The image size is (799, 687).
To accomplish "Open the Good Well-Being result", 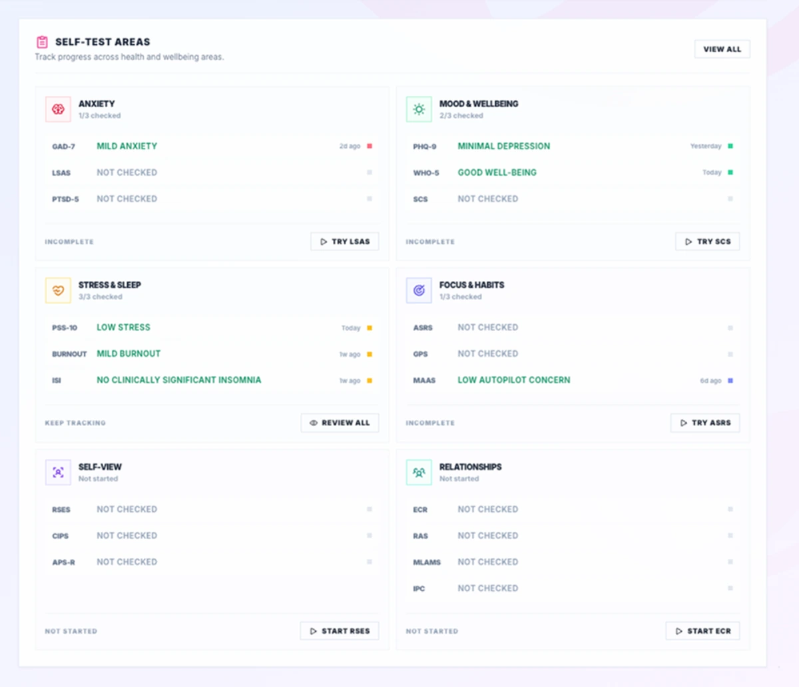I will (x=497, y=172).
